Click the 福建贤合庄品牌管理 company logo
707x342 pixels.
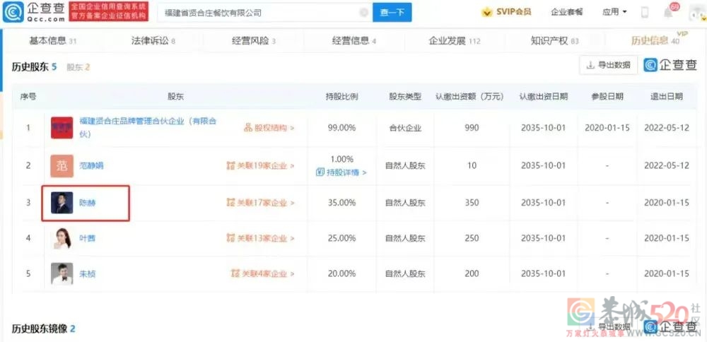pyautogui.click(x=62, y=128)
